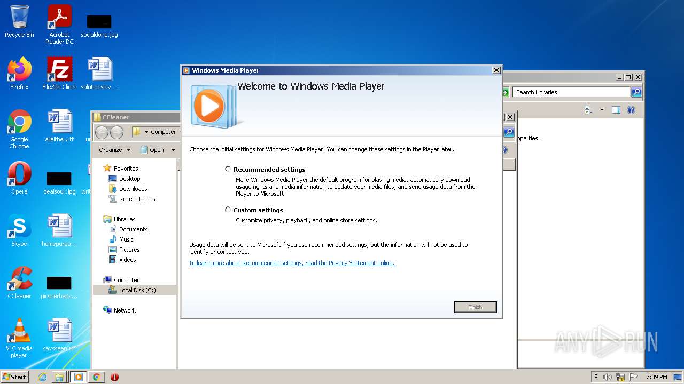684x384 pixels.
Task: Open Documents library
Action: click(x=133, y=229)
